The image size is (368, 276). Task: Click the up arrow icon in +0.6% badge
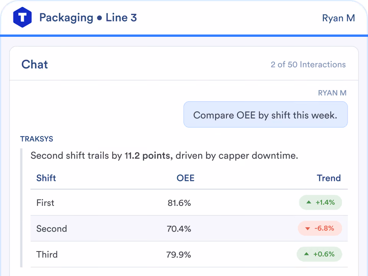(x=307, y=254)
